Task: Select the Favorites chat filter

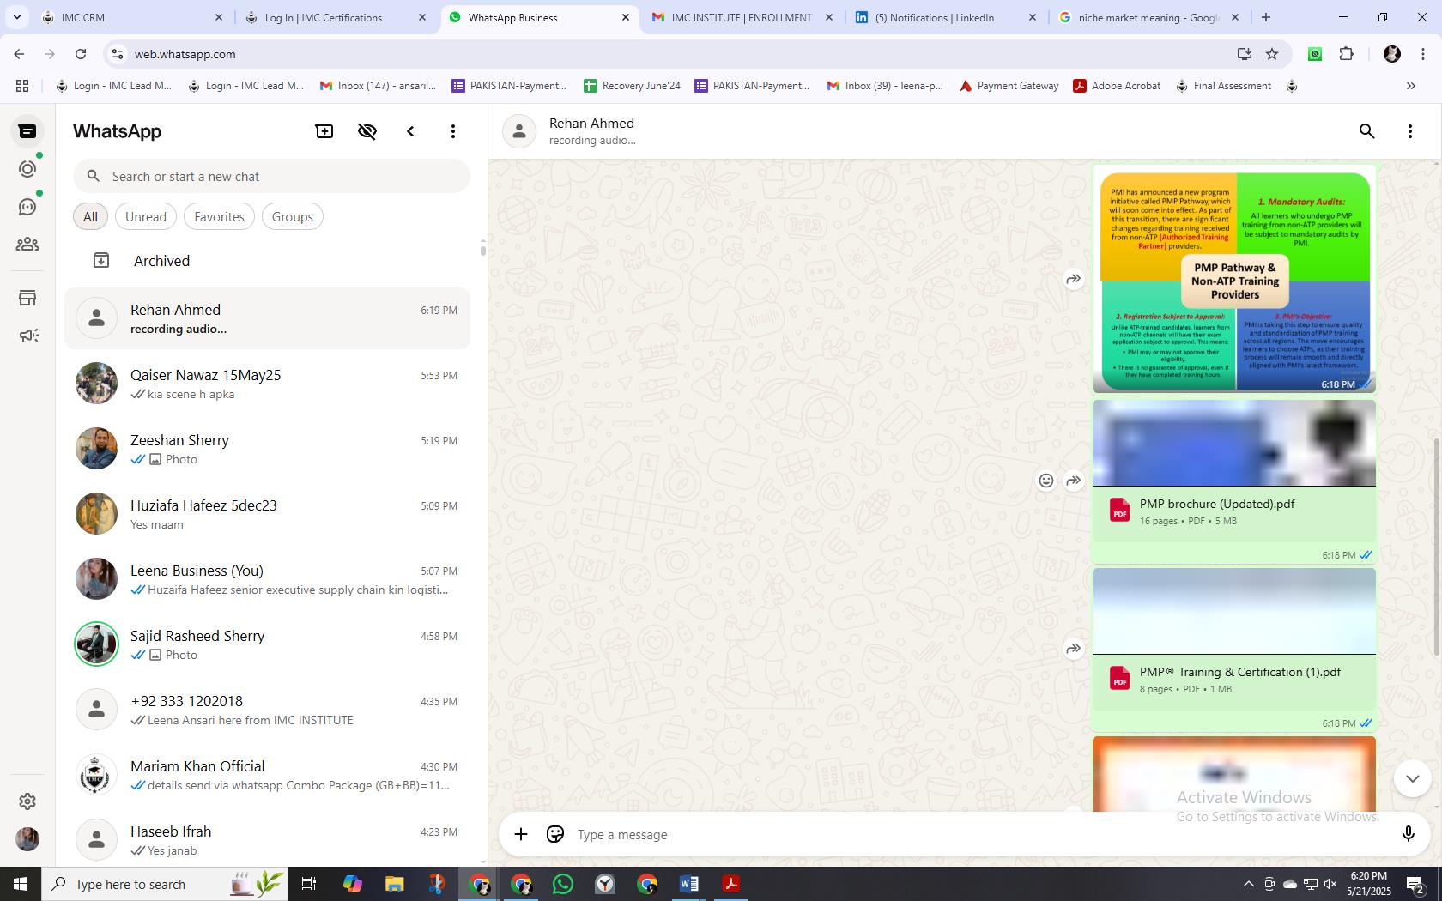Action: (x=219, y=217)
